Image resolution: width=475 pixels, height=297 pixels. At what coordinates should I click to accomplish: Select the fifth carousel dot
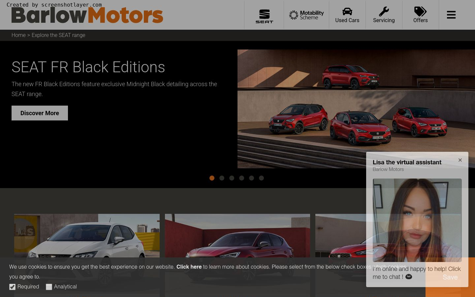click(x=251, y=178)
